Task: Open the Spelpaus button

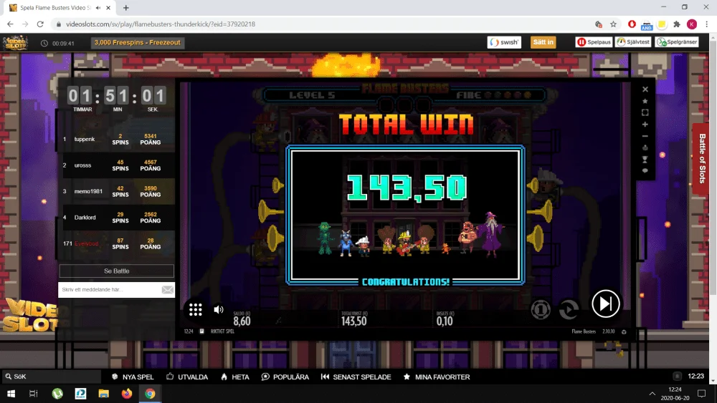Action: tap(594, 42)
